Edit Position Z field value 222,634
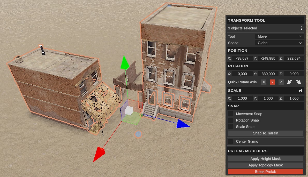 click(294, 58)
